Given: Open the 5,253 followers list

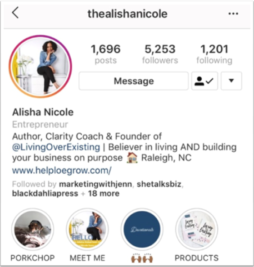Looking at the screenshot, I should pyautogui.click(x=160, y=54).
